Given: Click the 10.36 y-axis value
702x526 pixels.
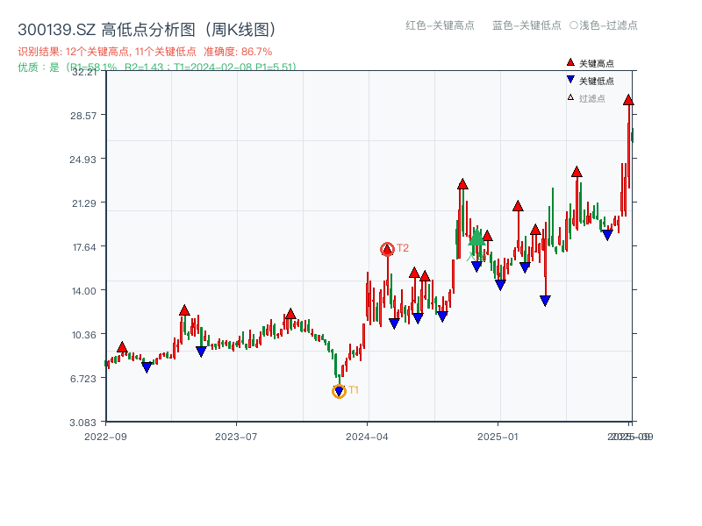Looking at the screenshot, I should [x=84, y=335].
